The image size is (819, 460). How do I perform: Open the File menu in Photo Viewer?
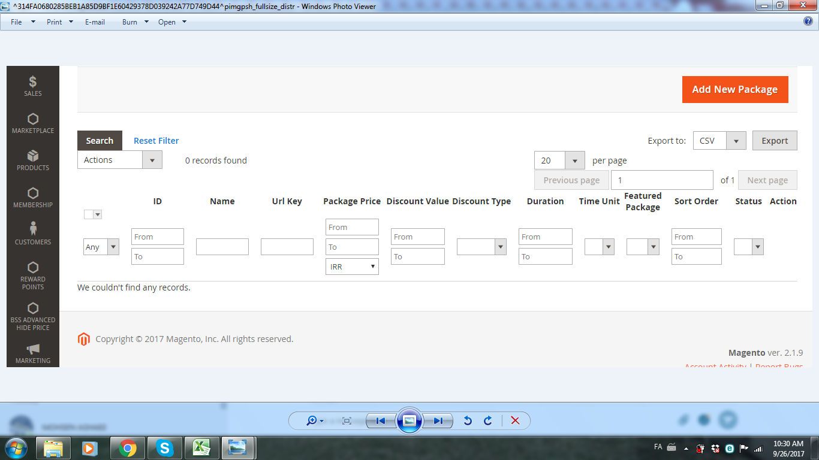pyautogui.click(x=16, y=22)
